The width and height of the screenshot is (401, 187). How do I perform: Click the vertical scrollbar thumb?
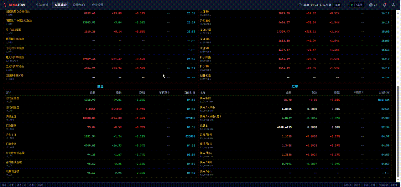(398, 131)
